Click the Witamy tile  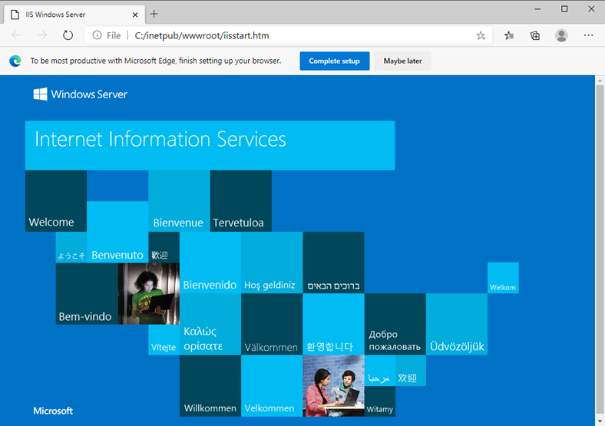tap(380, 401)
